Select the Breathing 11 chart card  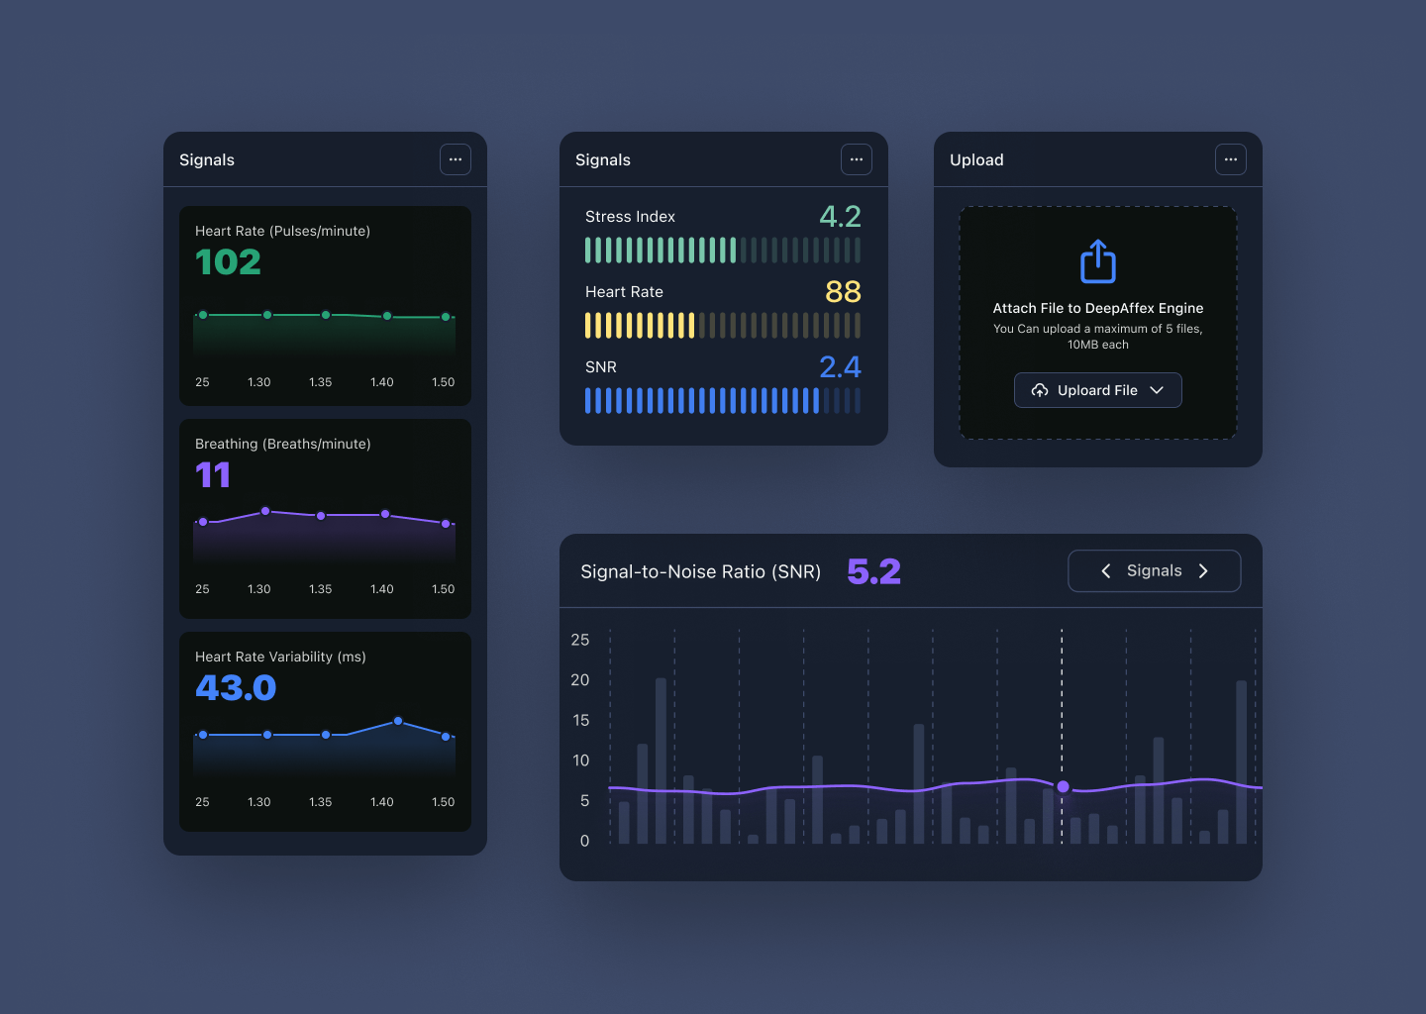pyautogui.click(x=325, y=518)
